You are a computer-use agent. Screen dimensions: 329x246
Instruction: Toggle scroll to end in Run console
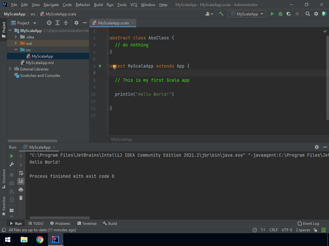point(21,181)
